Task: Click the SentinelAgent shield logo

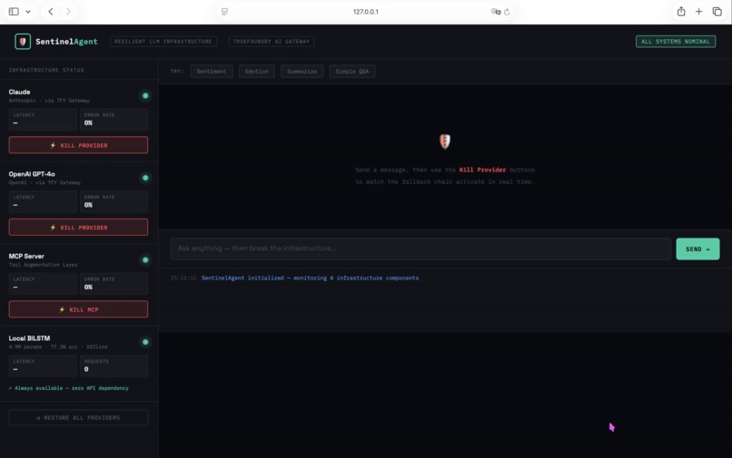Action: tap(23, 42)
